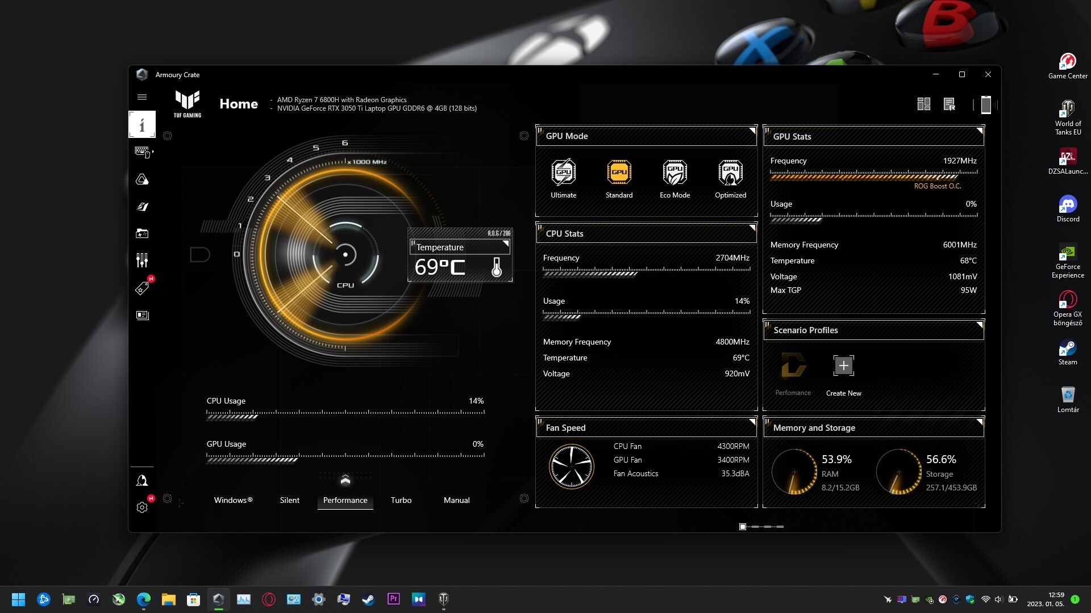Switch to the Manual operating mode

[456, 500]
